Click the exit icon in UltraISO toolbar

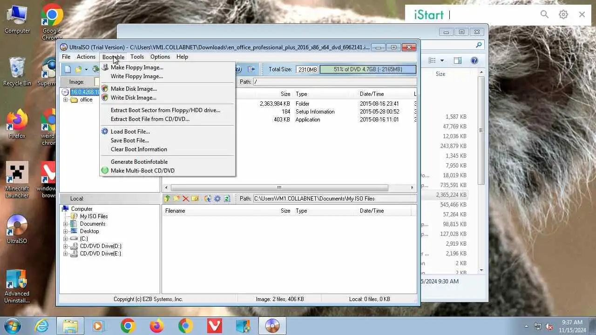pos(251,69)
